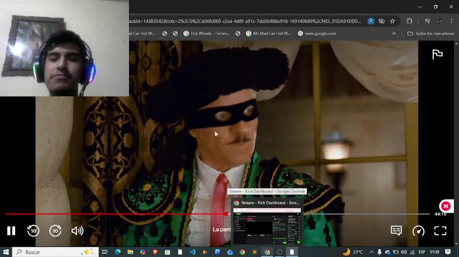
Task: Open Microsoft Store taskbar icon
Action: pyautogui.click(x=168, y=252)
